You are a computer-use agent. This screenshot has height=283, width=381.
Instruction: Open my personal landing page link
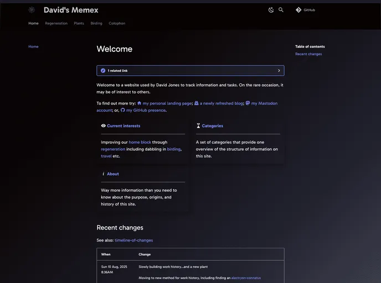coord(167,103)
